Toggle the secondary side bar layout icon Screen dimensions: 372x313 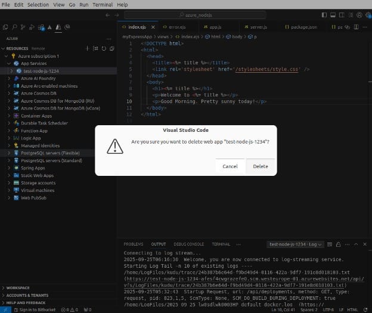(x=342, y=15)
